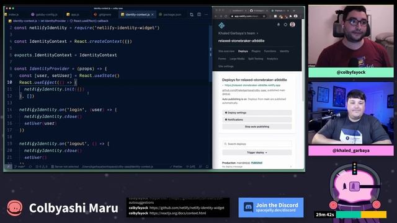Viewport: 397px width, 223px height.
Task: Select the Deploys navigation tab
Action: (x=243, y=51)
